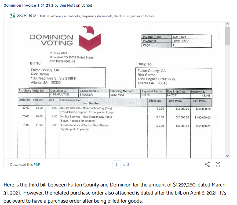This screenshot has width=237, height=205.
Task: Click "On-site Services - Election Day (Election" line
Action: point(84,125)
